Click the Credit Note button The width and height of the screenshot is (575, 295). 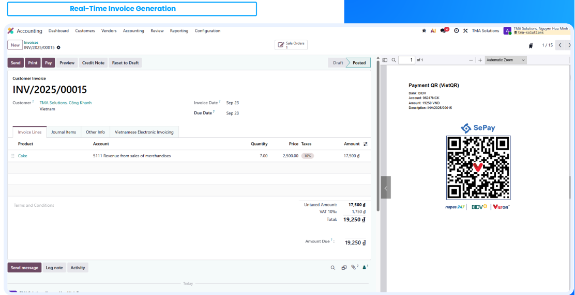[93, 63]
